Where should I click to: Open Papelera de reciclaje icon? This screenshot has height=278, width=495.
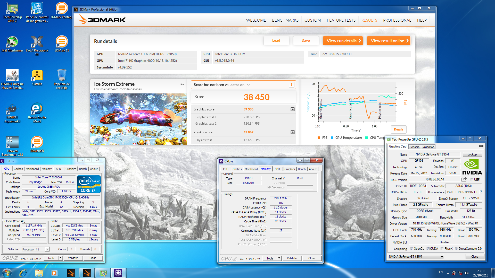(x=62, y=79)
